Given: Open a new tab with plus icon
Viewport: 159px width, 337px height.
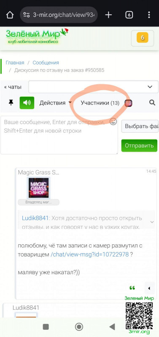Looking at the screenshot, I should pos(108,15).
